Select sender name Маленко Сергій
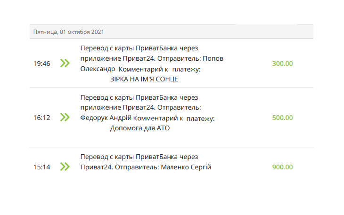The height and width of the screenshot is (215, 344). point(186,167)
